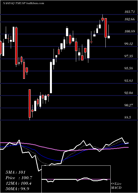Click the 100.89 price axis label
The image size is (138, 193).
click(129, 31)
